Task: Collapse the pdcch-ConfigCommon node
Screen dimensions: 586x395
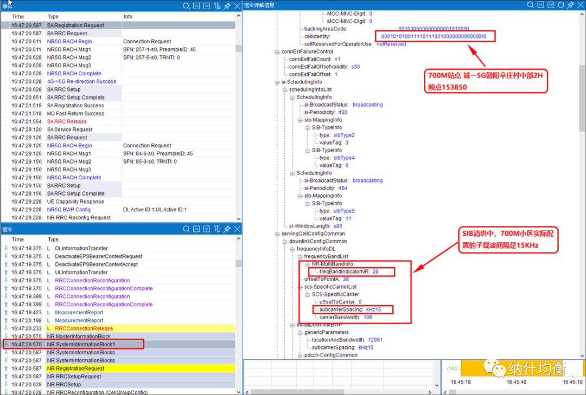Action: click(x=300, y=355)
